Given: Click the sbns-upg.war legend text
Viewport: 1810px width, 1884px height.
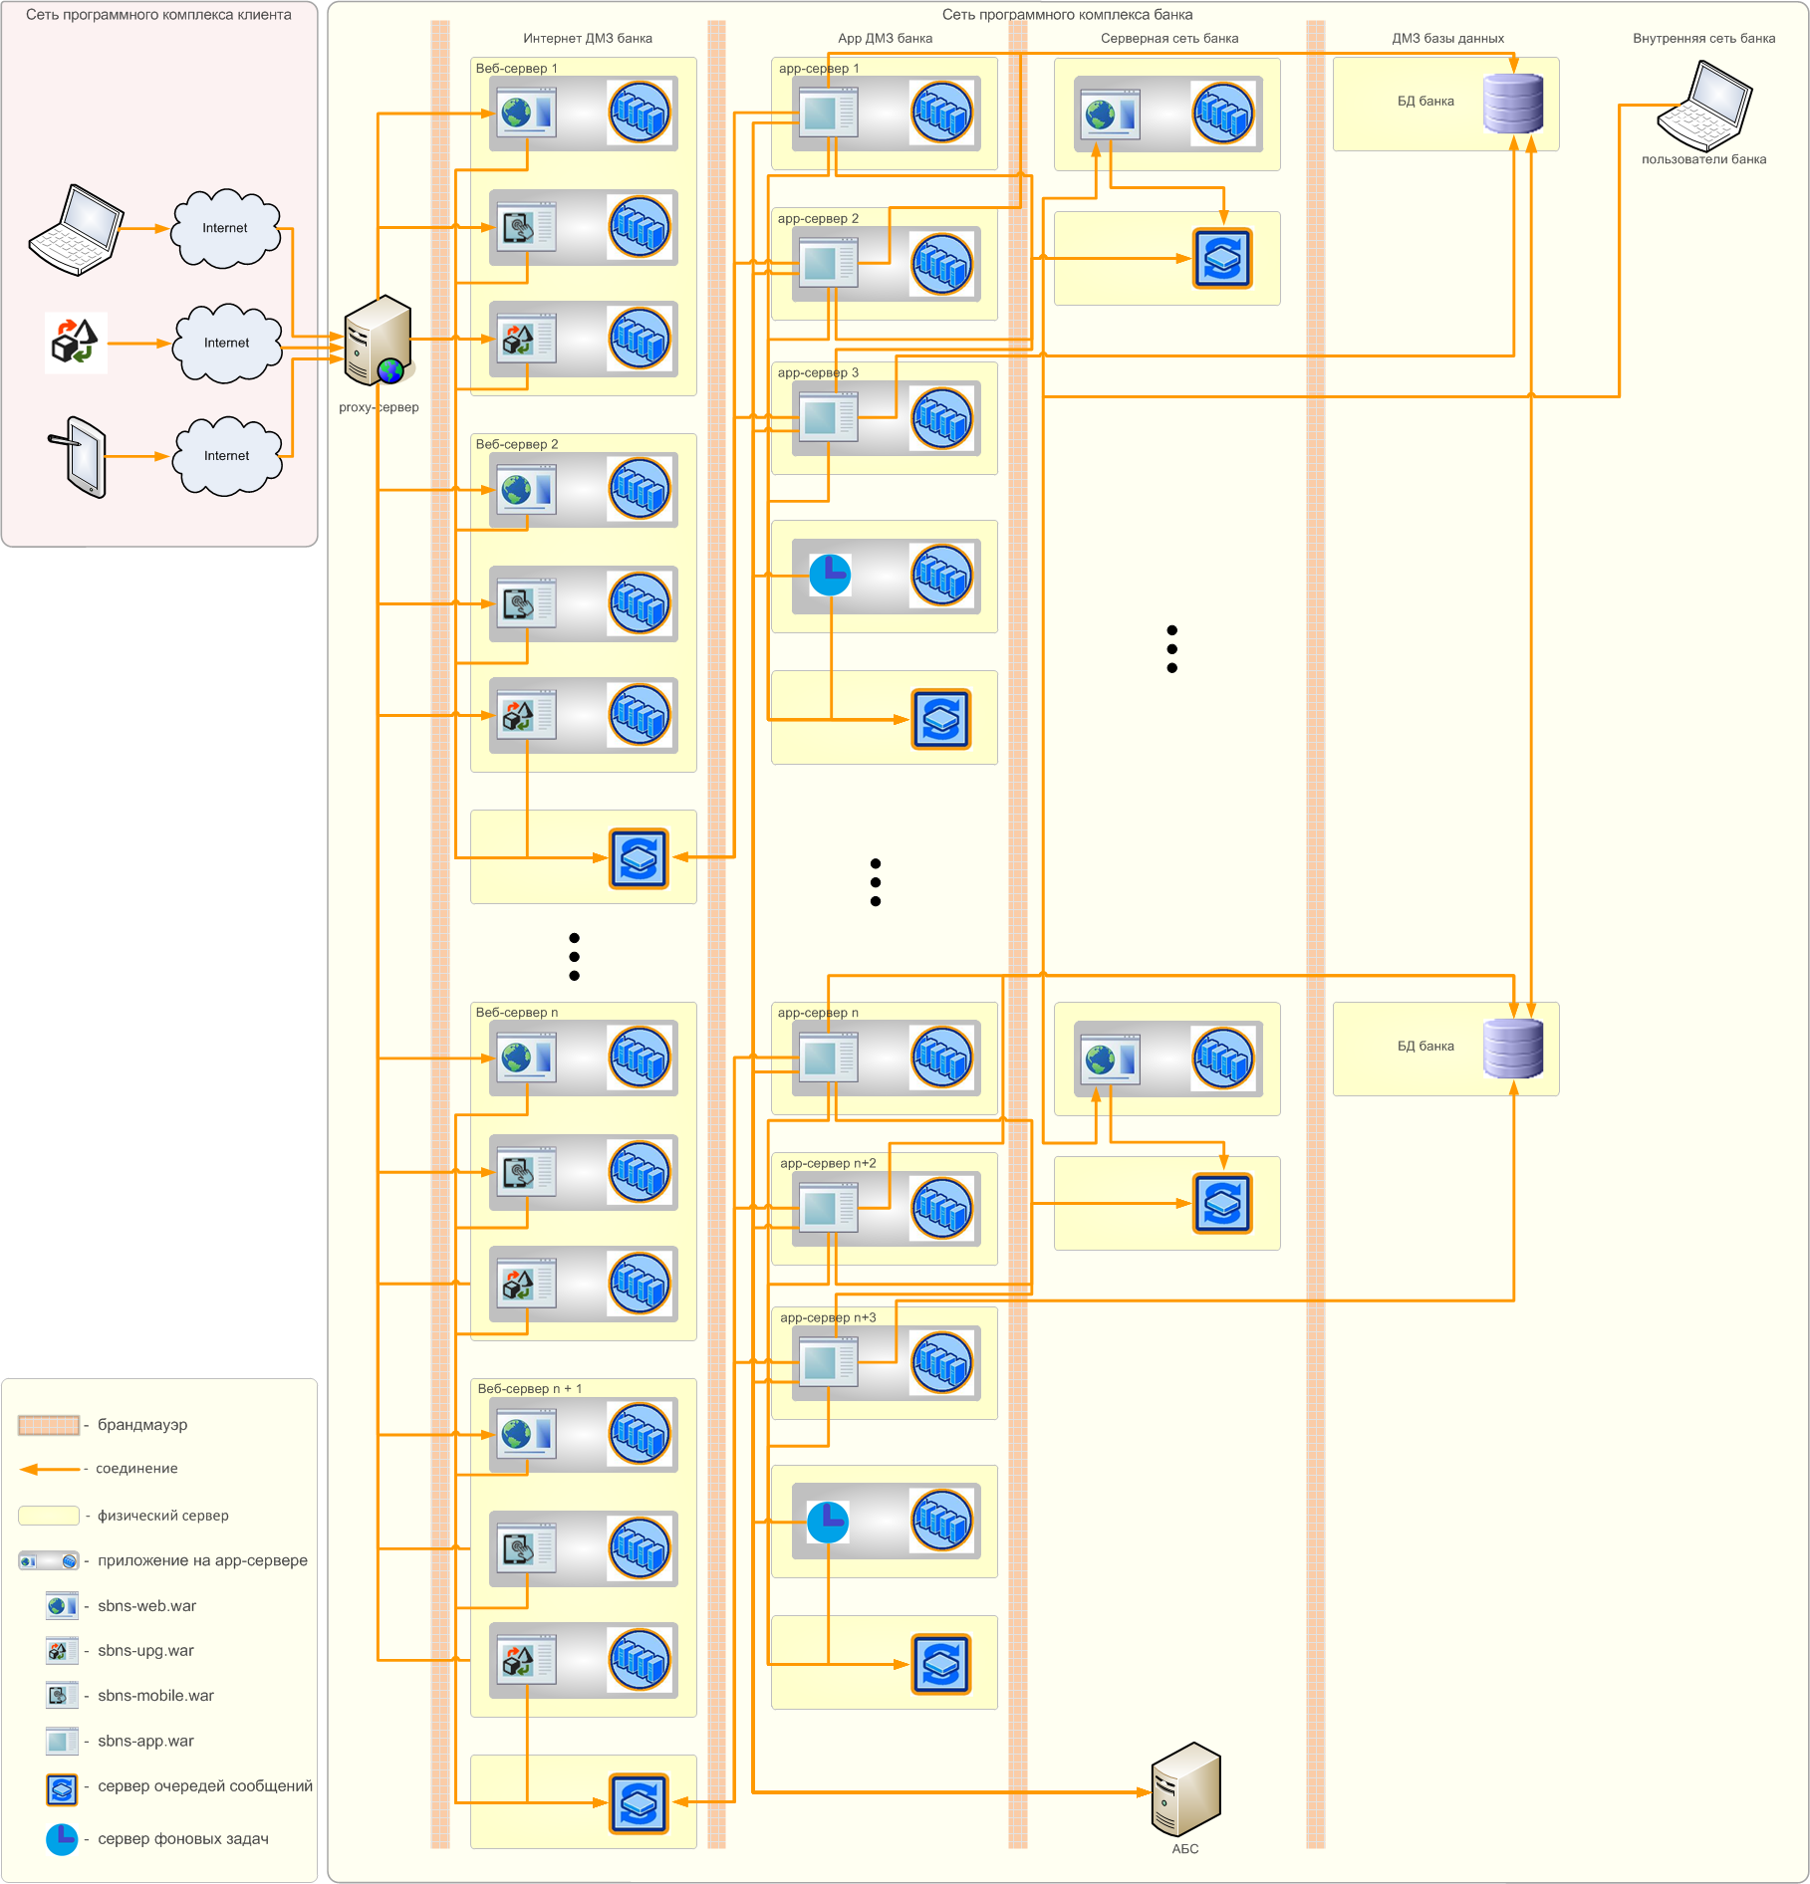Looking at the screenshot, I should click(x=145, y=1651).
